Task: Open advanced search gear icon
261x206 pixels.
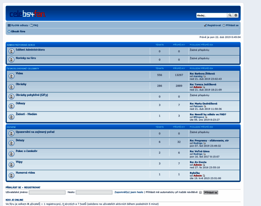Action: (x=236, y=15)
